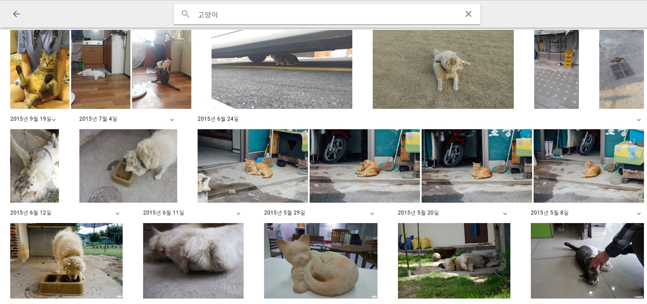Open photo of cat hiding under car
This screenshot has width=647, height=304.
pos(282,69)
